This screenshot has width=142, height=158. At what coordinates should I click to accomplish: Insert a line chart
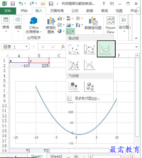click(61, 25)
